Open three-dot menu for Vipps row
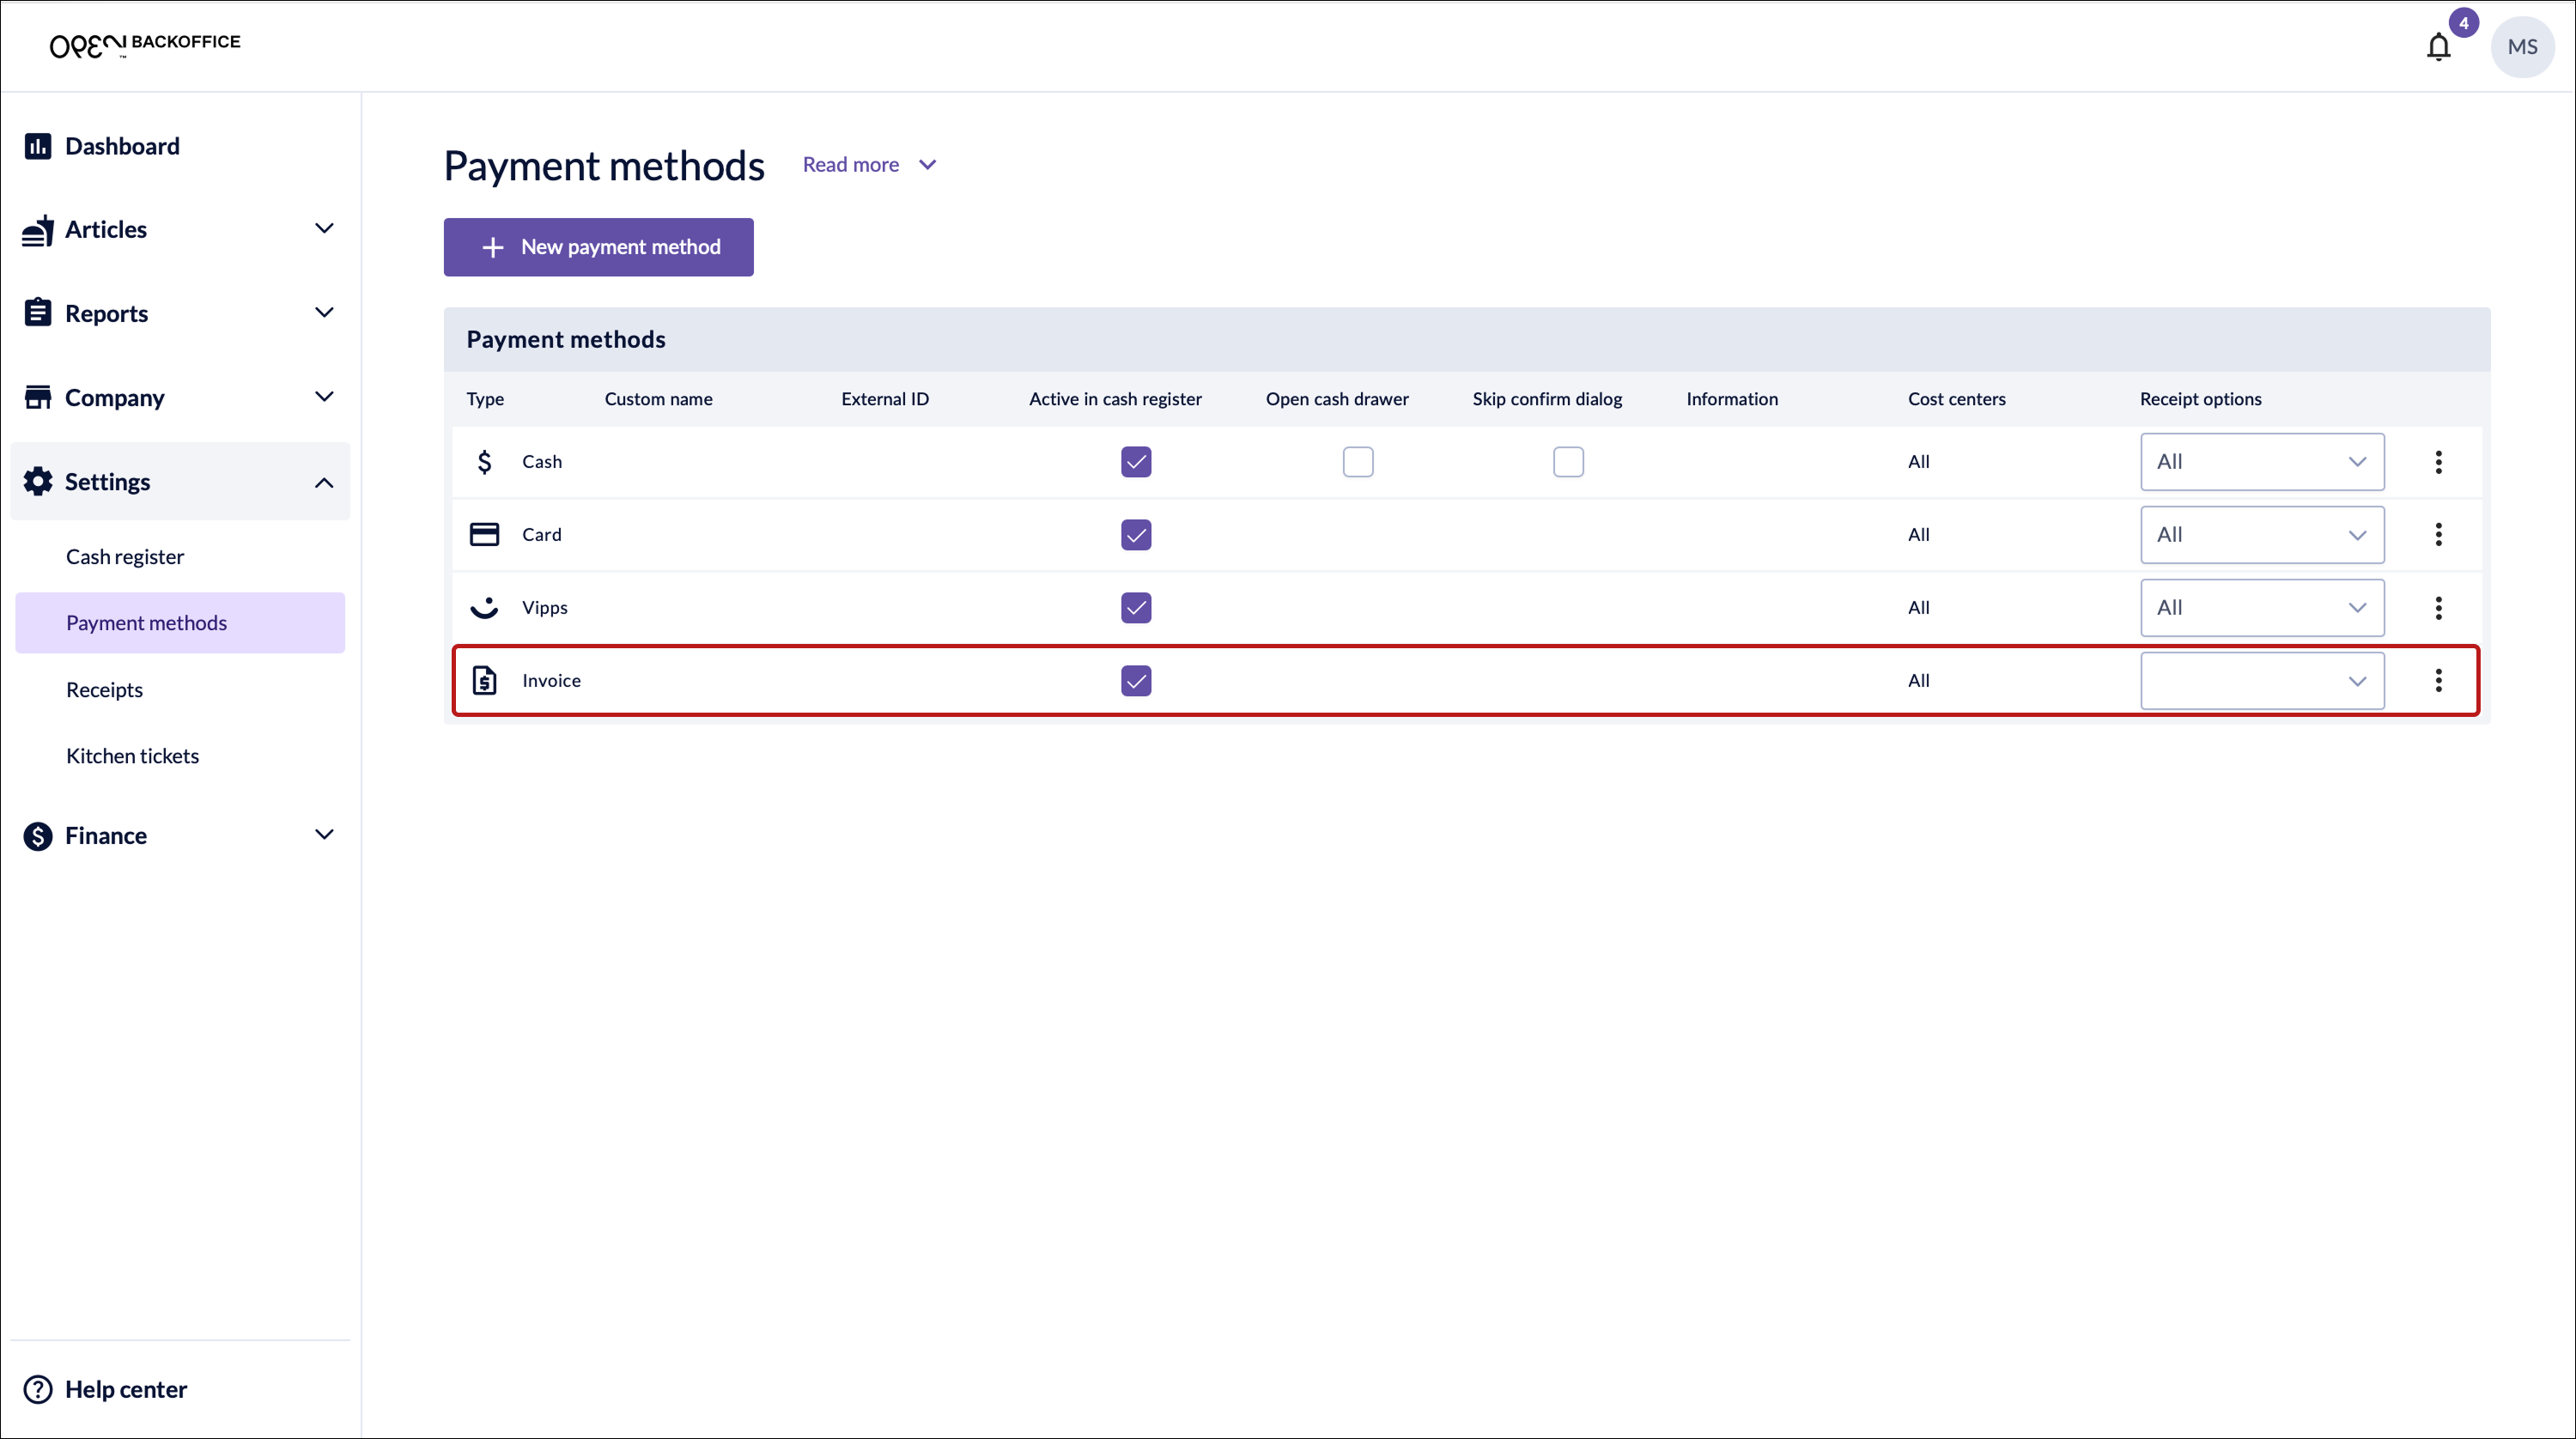The image size is (2576, 1439). (2438, 608)
